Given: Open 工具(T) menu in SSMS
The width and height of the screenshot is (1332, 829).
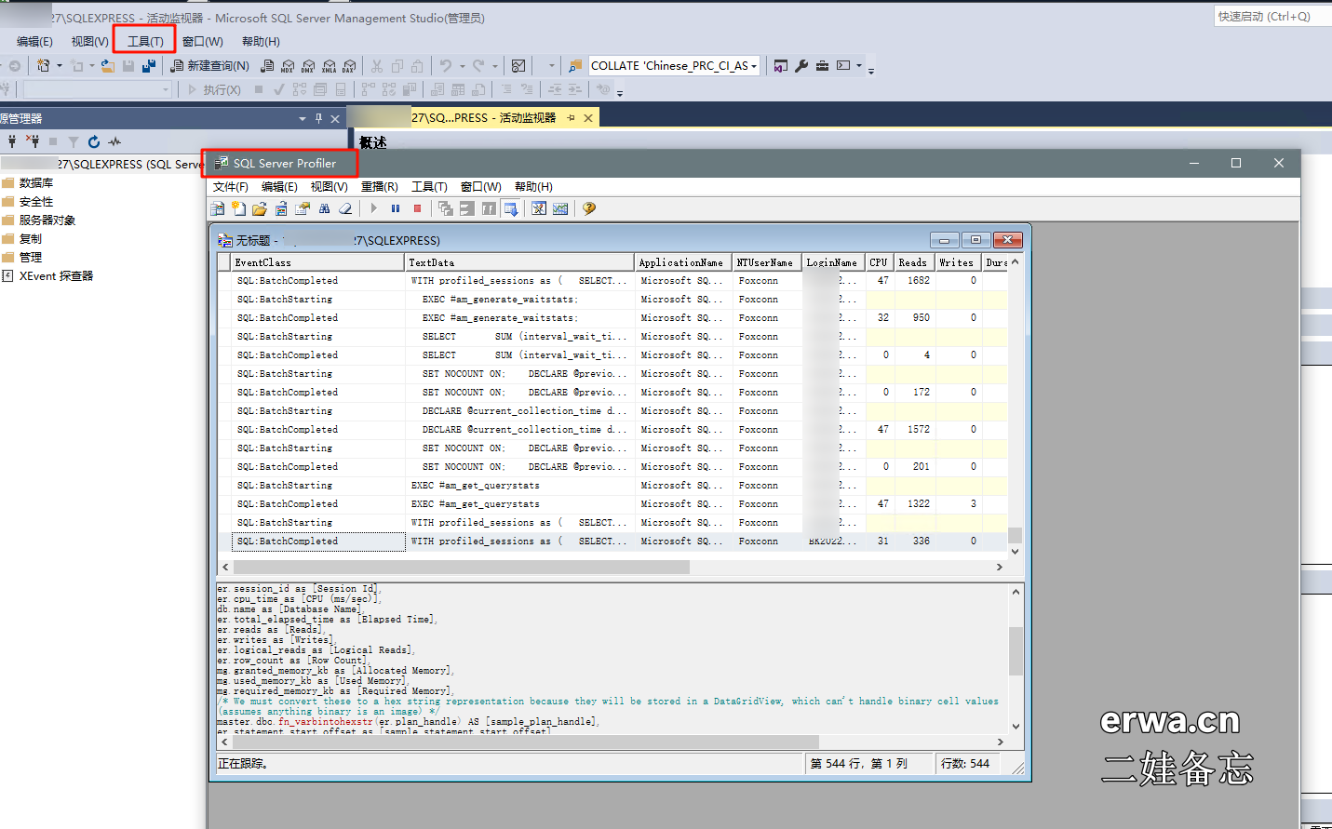Looking at the screenshot, I should coord(145,42).
